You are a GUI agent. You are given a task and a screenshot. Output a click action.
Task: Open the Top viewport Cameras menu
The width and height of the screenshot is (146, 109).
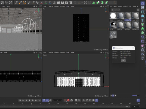(x=50, y=6)
